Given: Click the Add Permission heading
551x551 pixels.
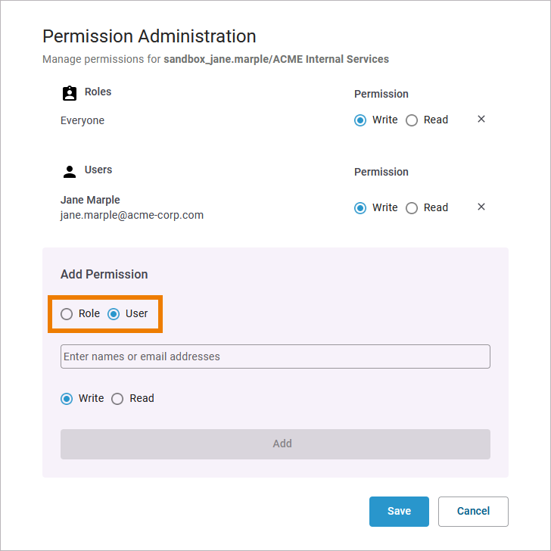Looking at the screenshot, I should click(x=104, y=274).
